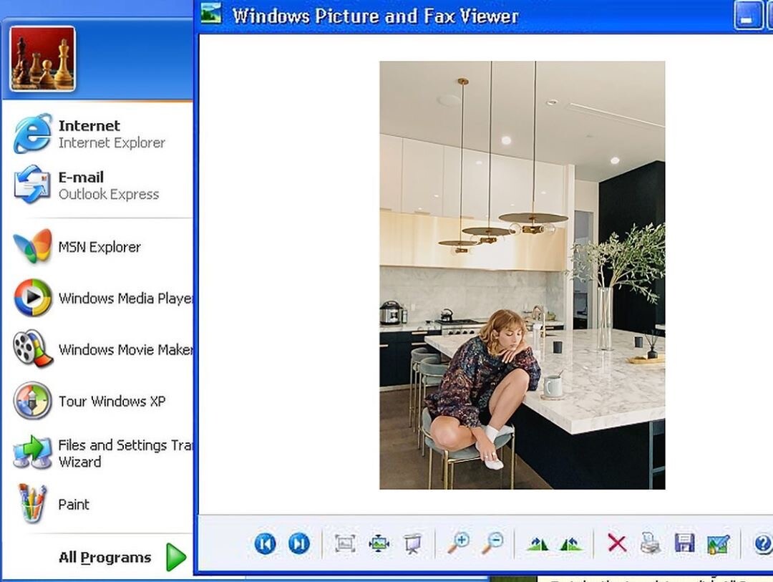Go to the next image
The height and width of the screenshot is (582, 773).
pos(299,544)
